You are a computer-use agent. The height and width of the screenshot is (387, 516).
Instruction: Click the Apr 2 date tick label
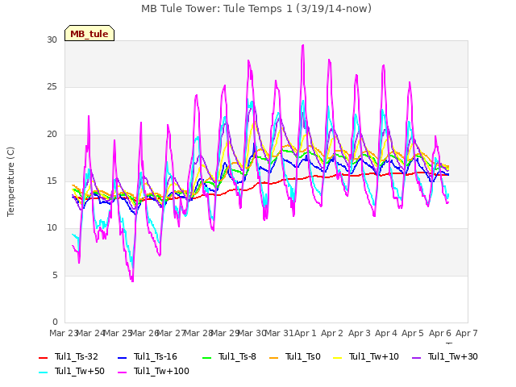(332, 333)
